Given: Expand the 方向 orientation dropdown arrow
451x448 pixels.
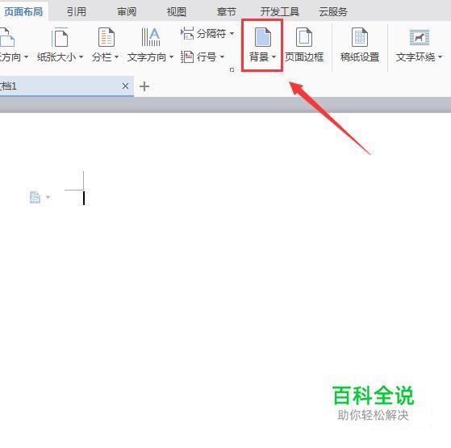Looking at the screenshot, I should coord(26,57).
